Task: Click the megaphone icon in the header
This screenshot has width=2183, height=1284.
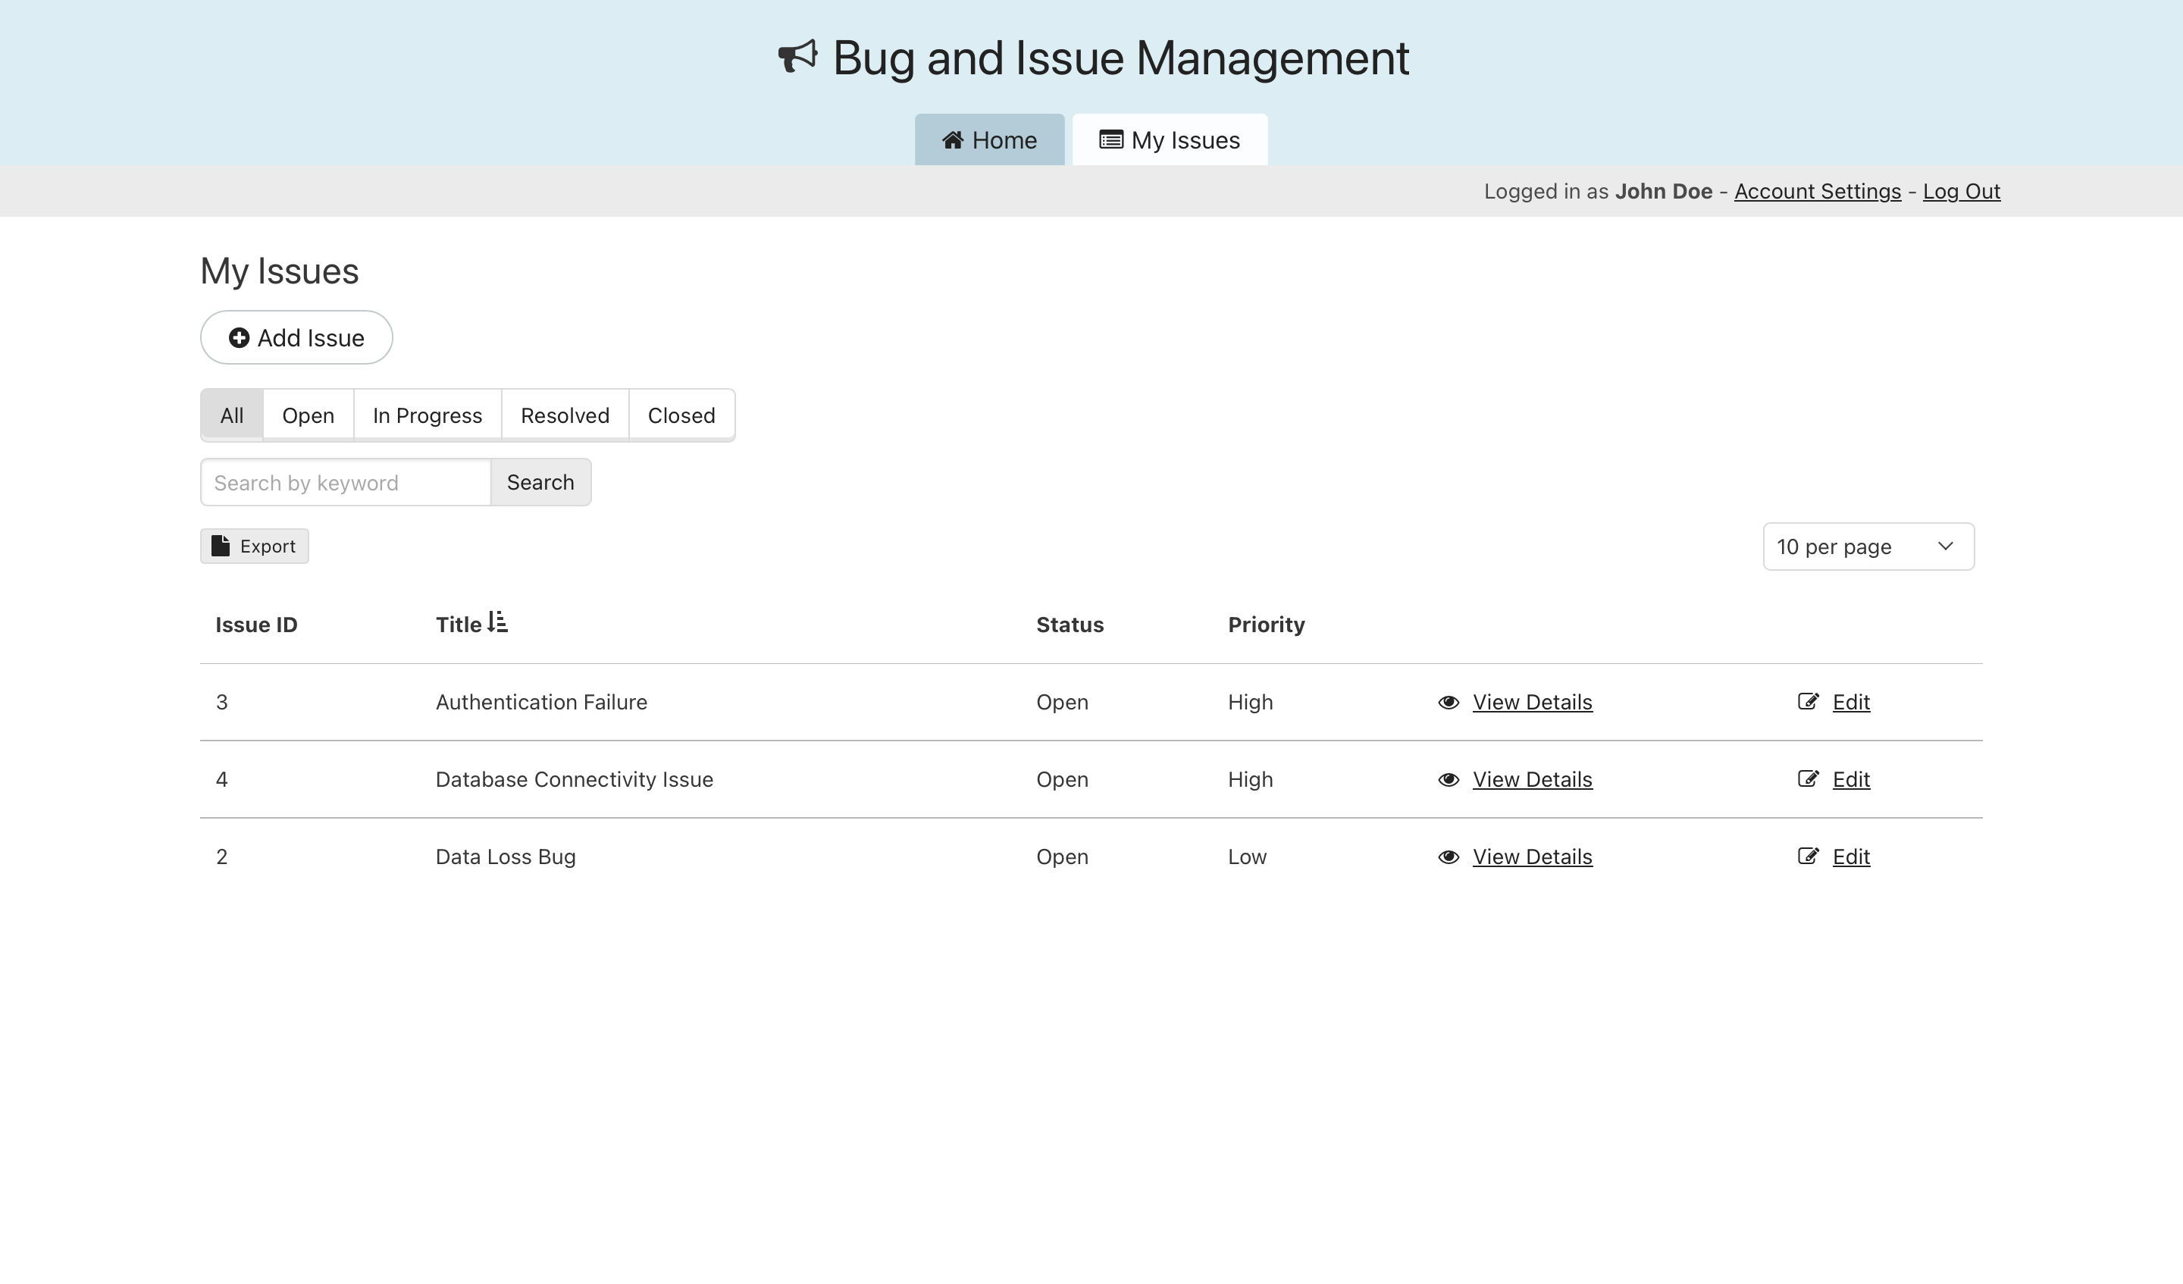Action: [x=797, y=57]
